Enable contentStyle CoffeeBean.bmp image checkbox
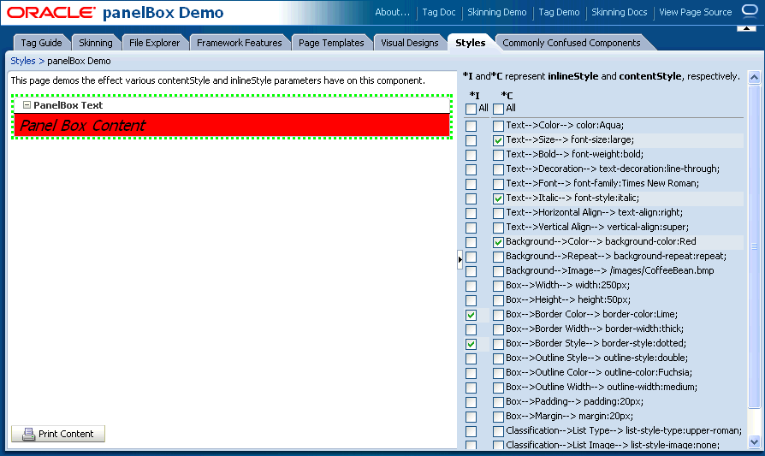Image resolution: width=765 pixels, height=456 pixels. 498,271
